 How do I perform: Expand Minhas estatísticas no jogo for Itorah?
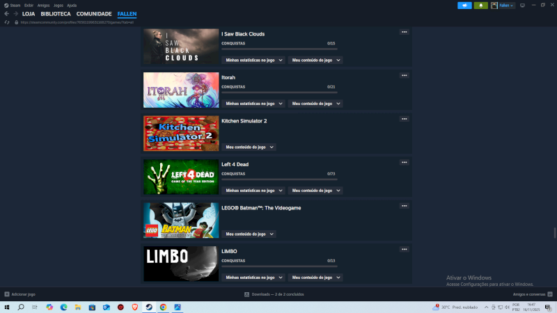coord(253,104)
